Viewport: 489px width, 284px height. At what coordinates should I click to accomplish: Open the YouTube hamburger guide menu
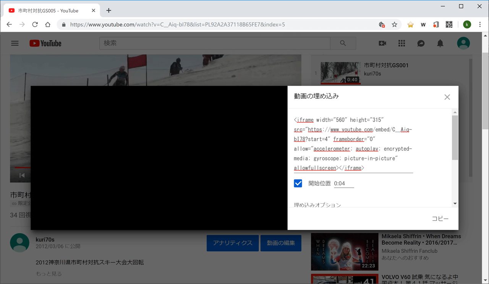(x=15, y=43)
